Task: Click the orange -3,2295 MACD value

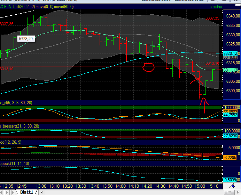Action: (x=230, y=158)
